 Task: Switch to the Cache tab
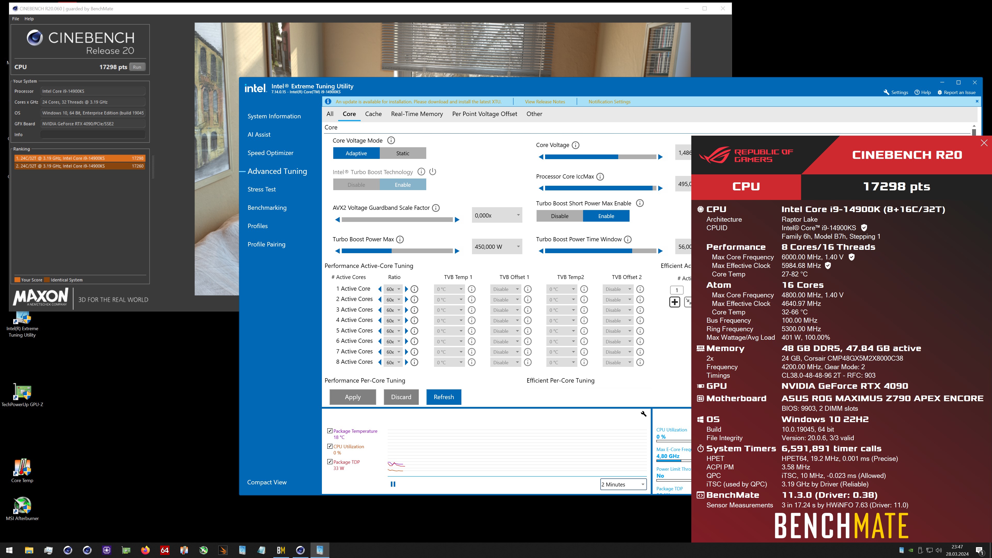373,114
